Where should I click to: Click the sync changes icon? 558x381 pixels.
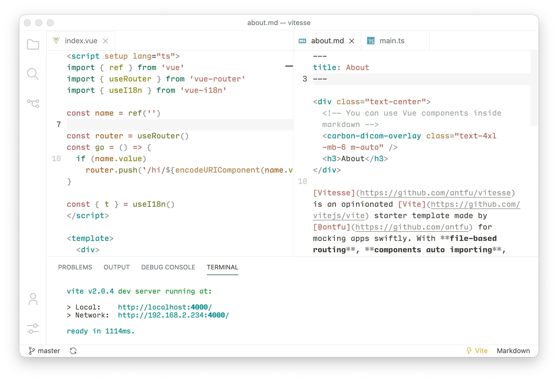[73, 351]
